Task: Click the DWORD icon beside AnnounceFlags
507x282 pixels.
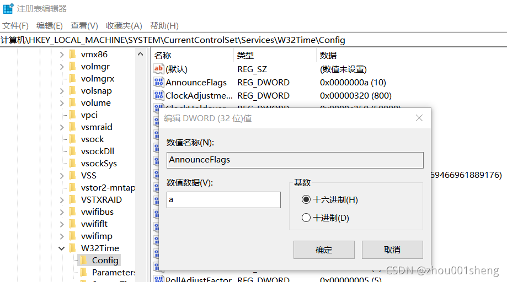Action: (x=158, y=82)
